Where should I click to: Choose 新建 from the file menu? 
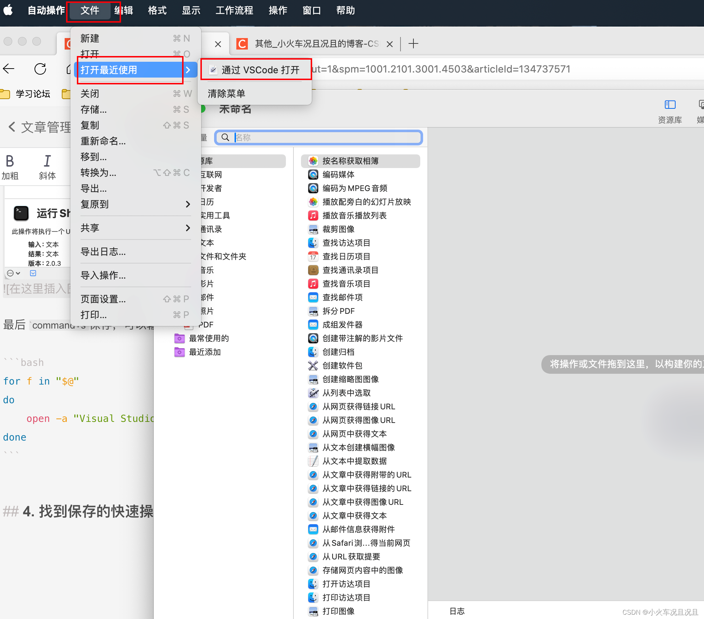[136, 38]
